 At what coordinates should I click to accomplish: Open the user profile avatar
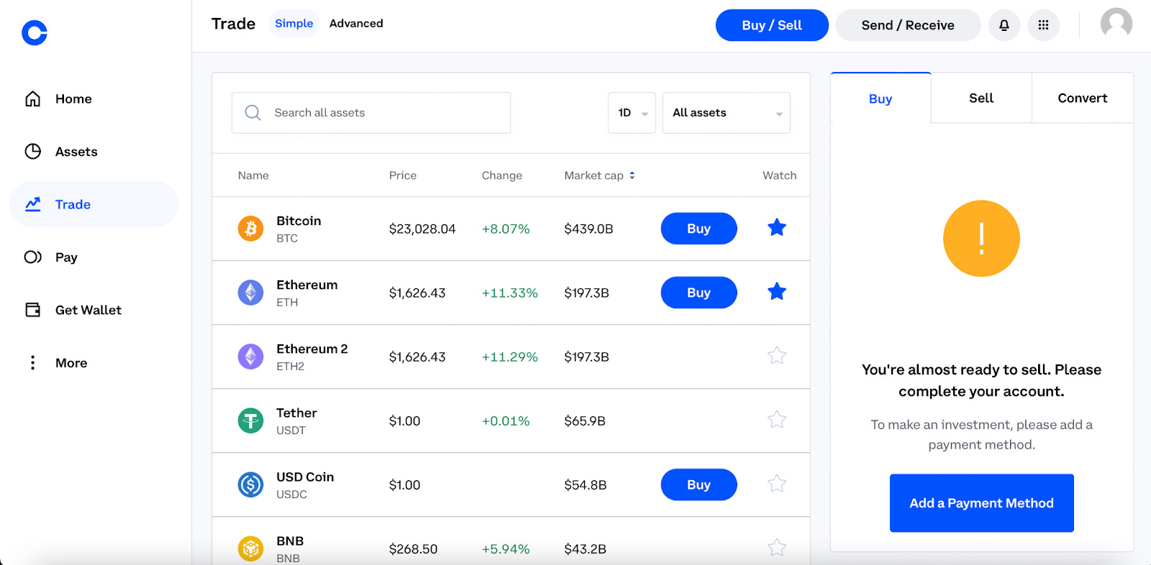(1116, 23)
